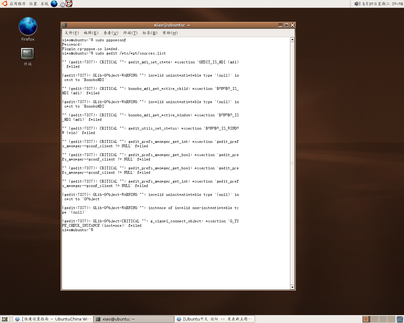This screenshot has height=323, width=404.
Task: Click the 'Password:' line in terminal
Action: tap(72, 44)
